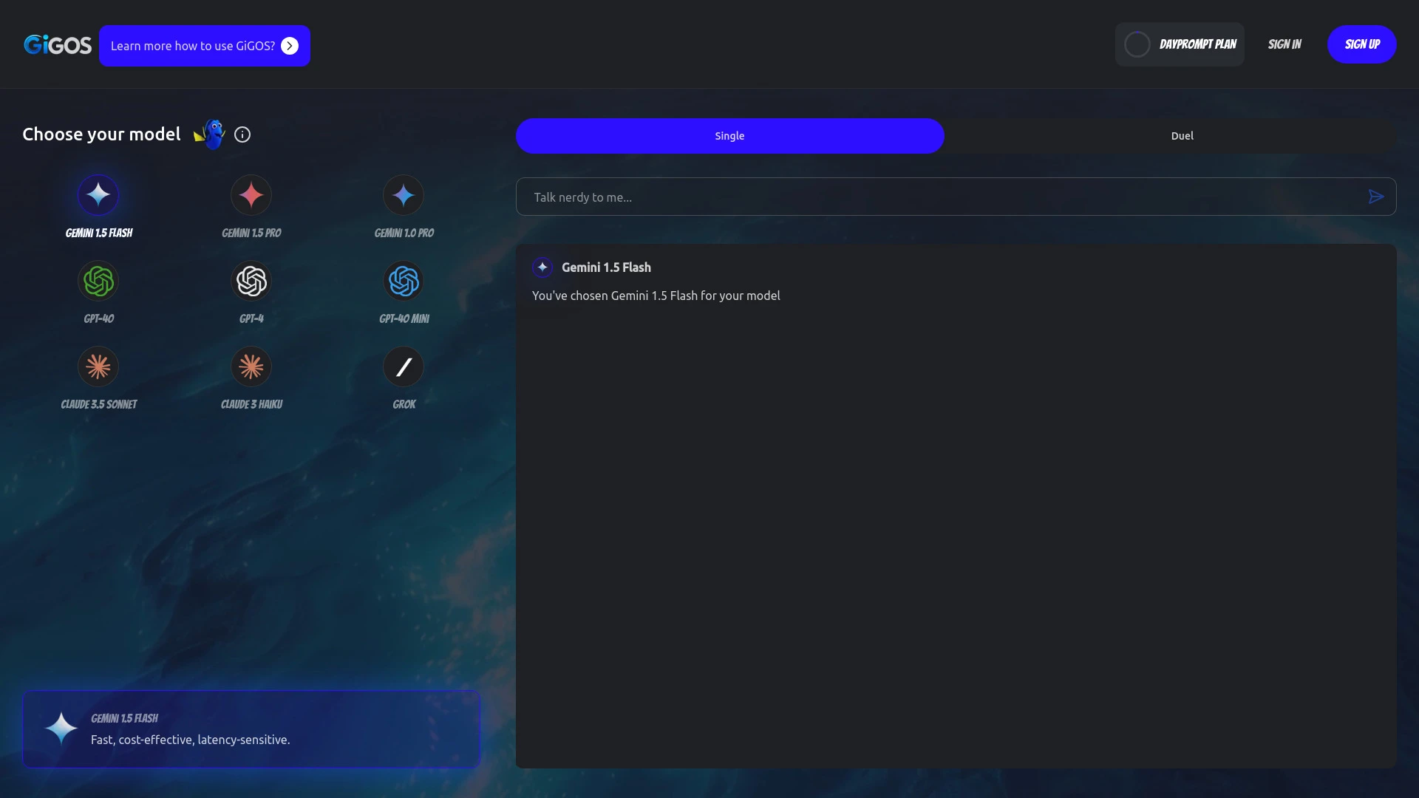The height and width of the screenshot is (798, 1419).
Task: Select the Gemini 1.0 Pro model icon
Action: click(404, 195)
